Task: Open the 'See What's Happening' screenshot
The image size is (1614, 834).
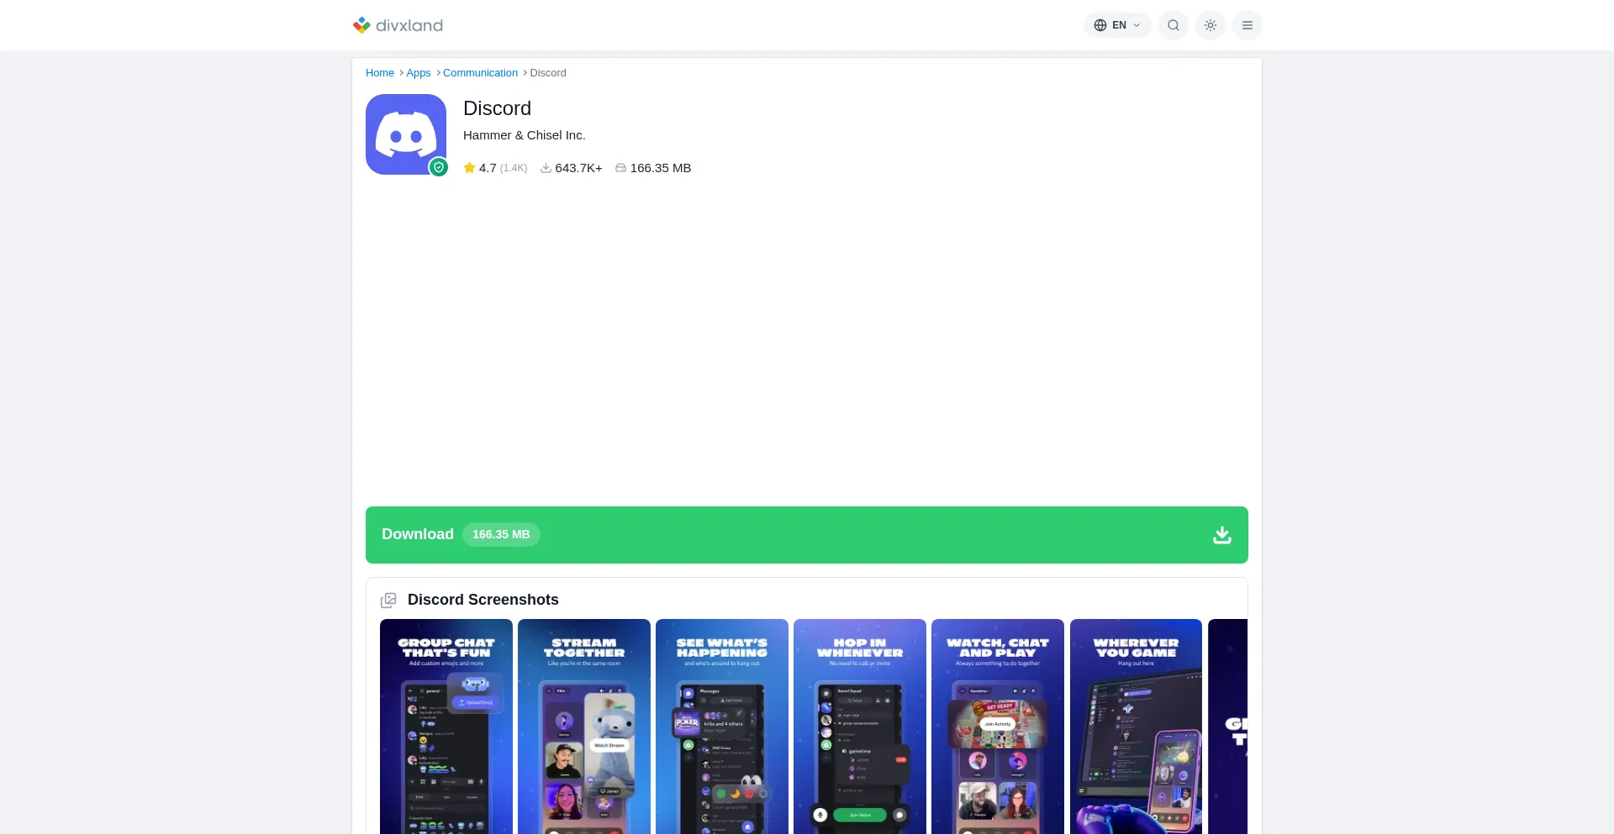Action: point(722,726)
